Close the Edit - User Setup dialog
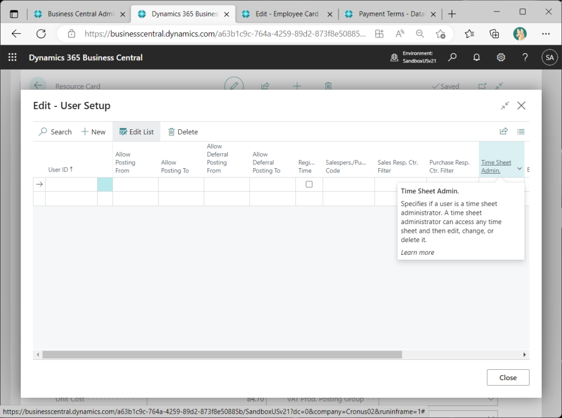The height and width of the screenshot is (418, 562). (521, 106)
